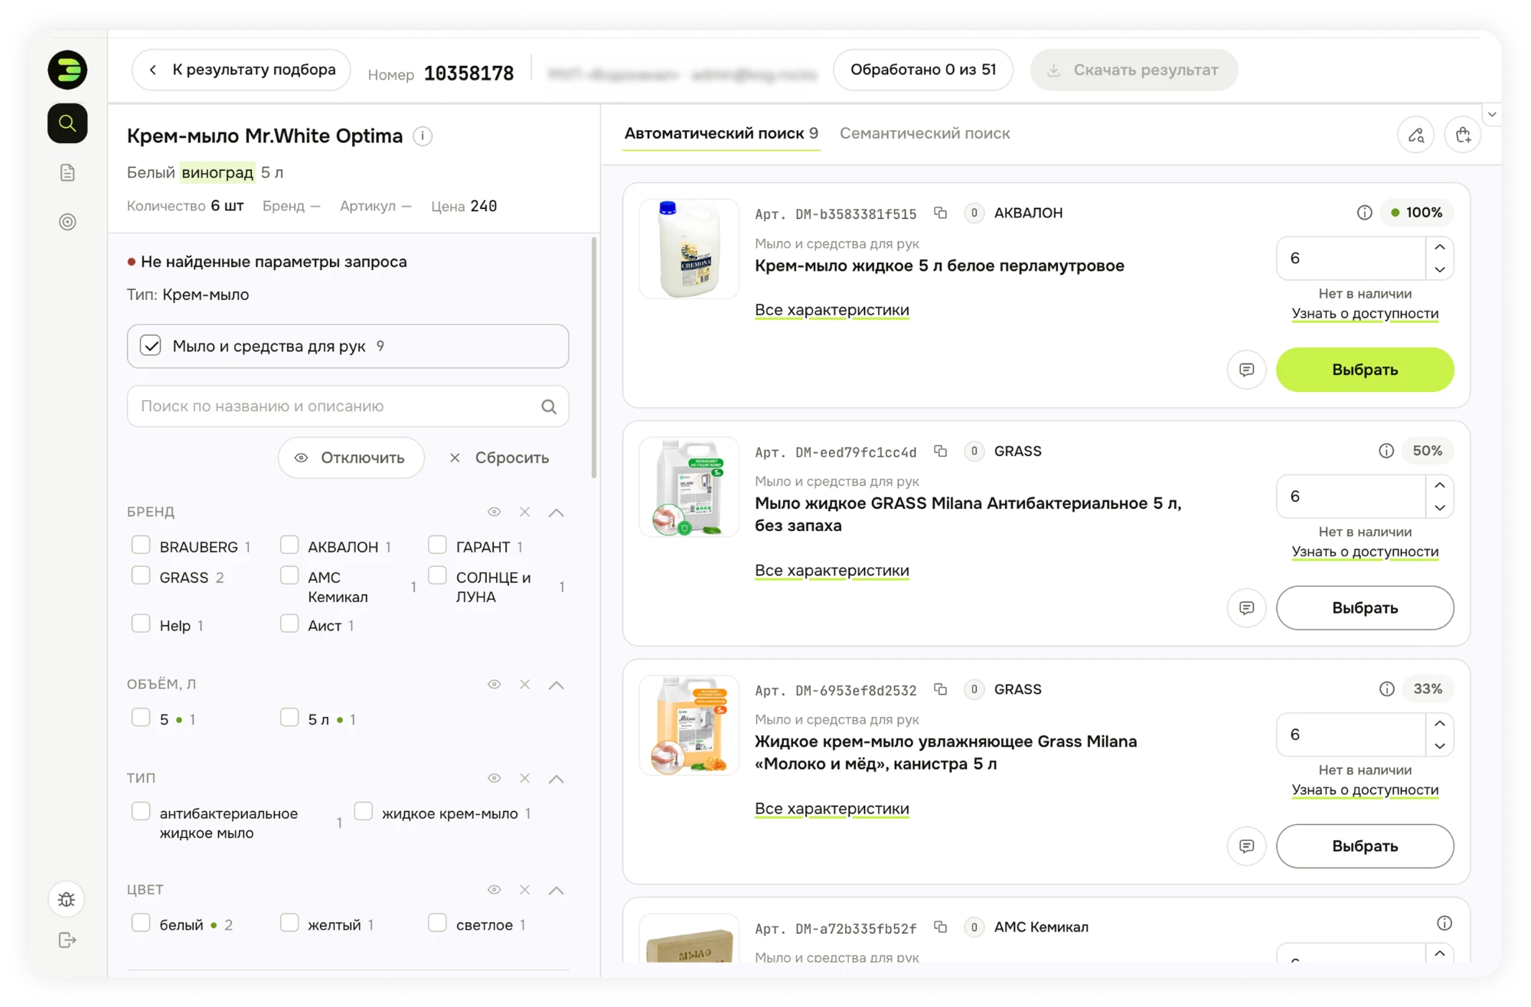Click the info icon next to product title

[423, 136]
